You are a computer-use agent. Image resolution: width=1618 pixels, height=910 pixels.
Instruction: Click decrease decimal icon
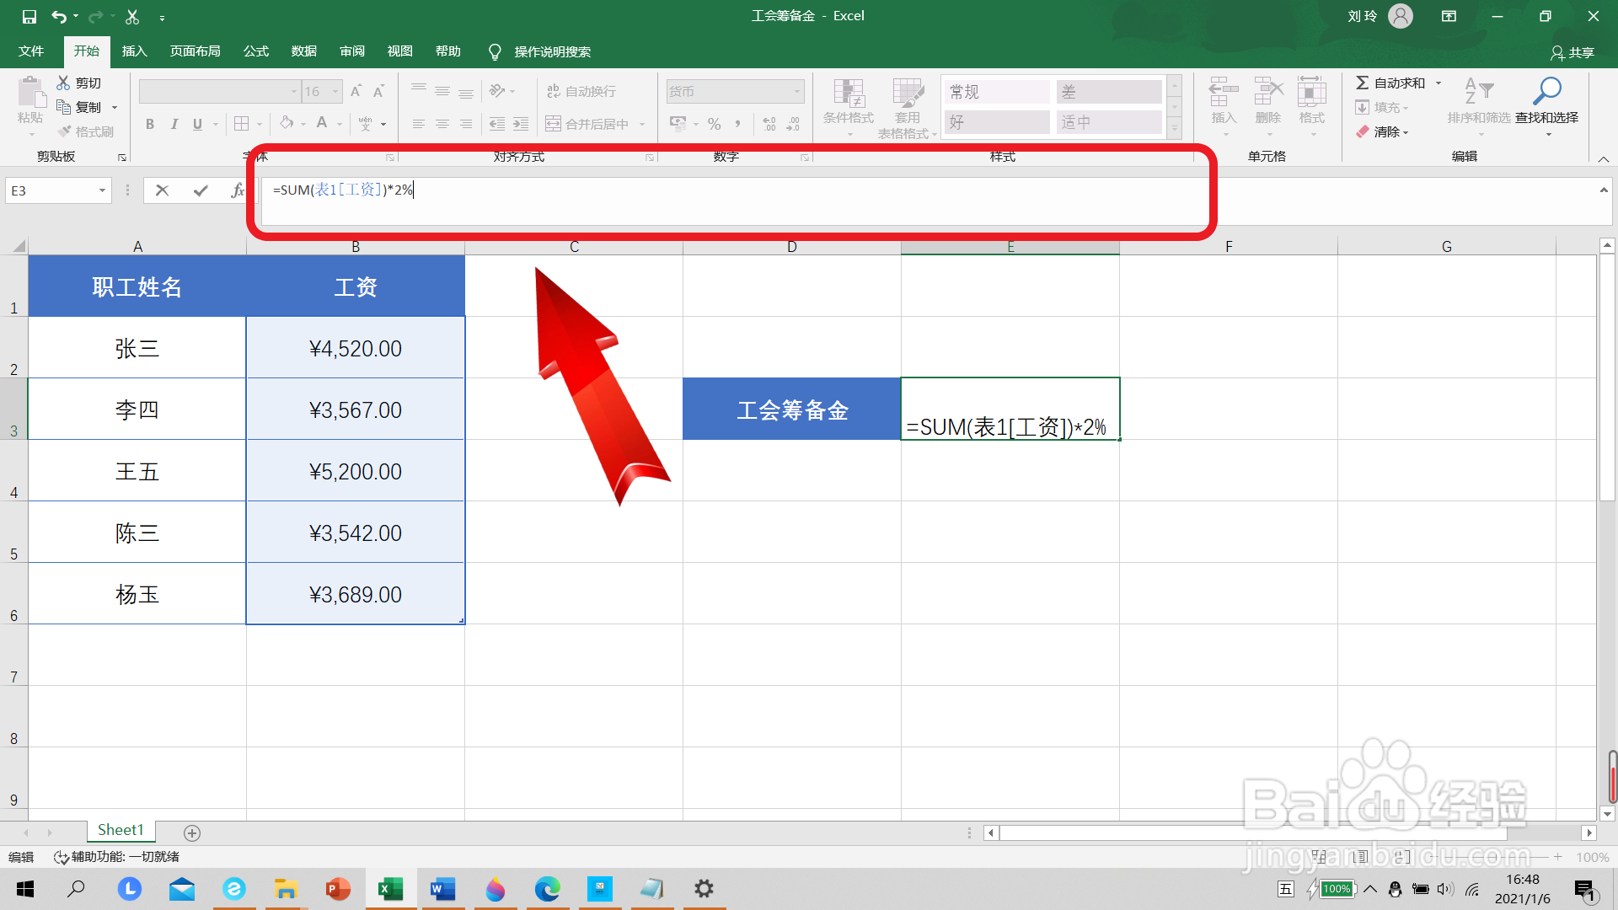[793, 124]
